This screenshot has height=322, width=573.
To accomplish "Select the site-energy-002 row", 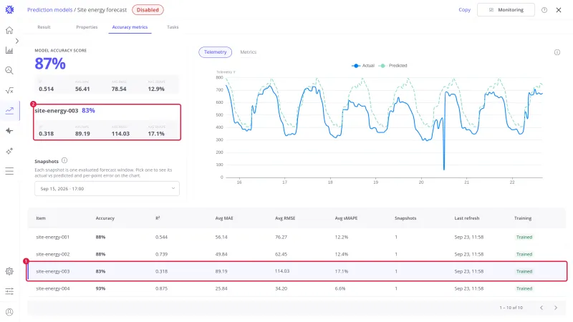I will tap(297, 254).
